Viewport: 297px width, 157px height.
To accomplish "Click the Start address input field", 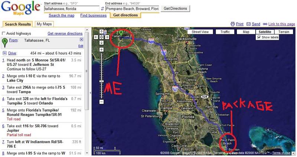I will (x=72, y=9).
